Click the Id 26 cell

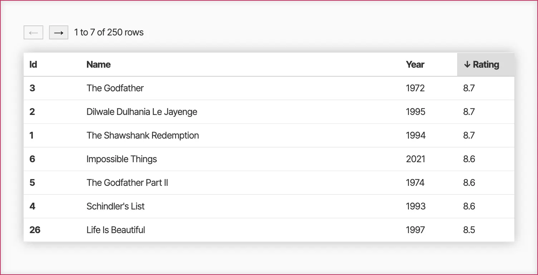(35, 230)
